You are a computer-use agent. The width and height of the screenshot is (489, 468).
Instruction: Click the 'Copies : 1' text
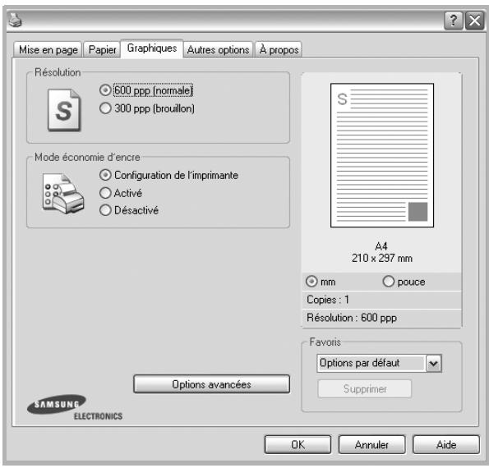pos(328,300)
